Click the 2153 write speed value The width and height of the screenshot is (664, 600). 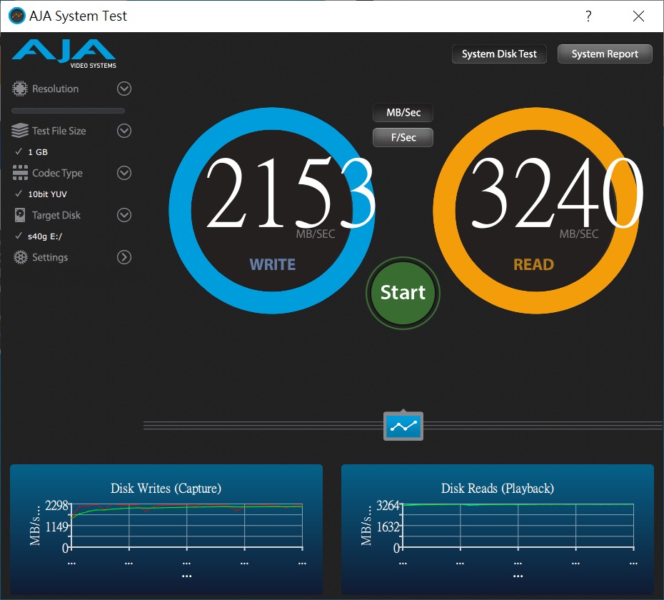291,192
